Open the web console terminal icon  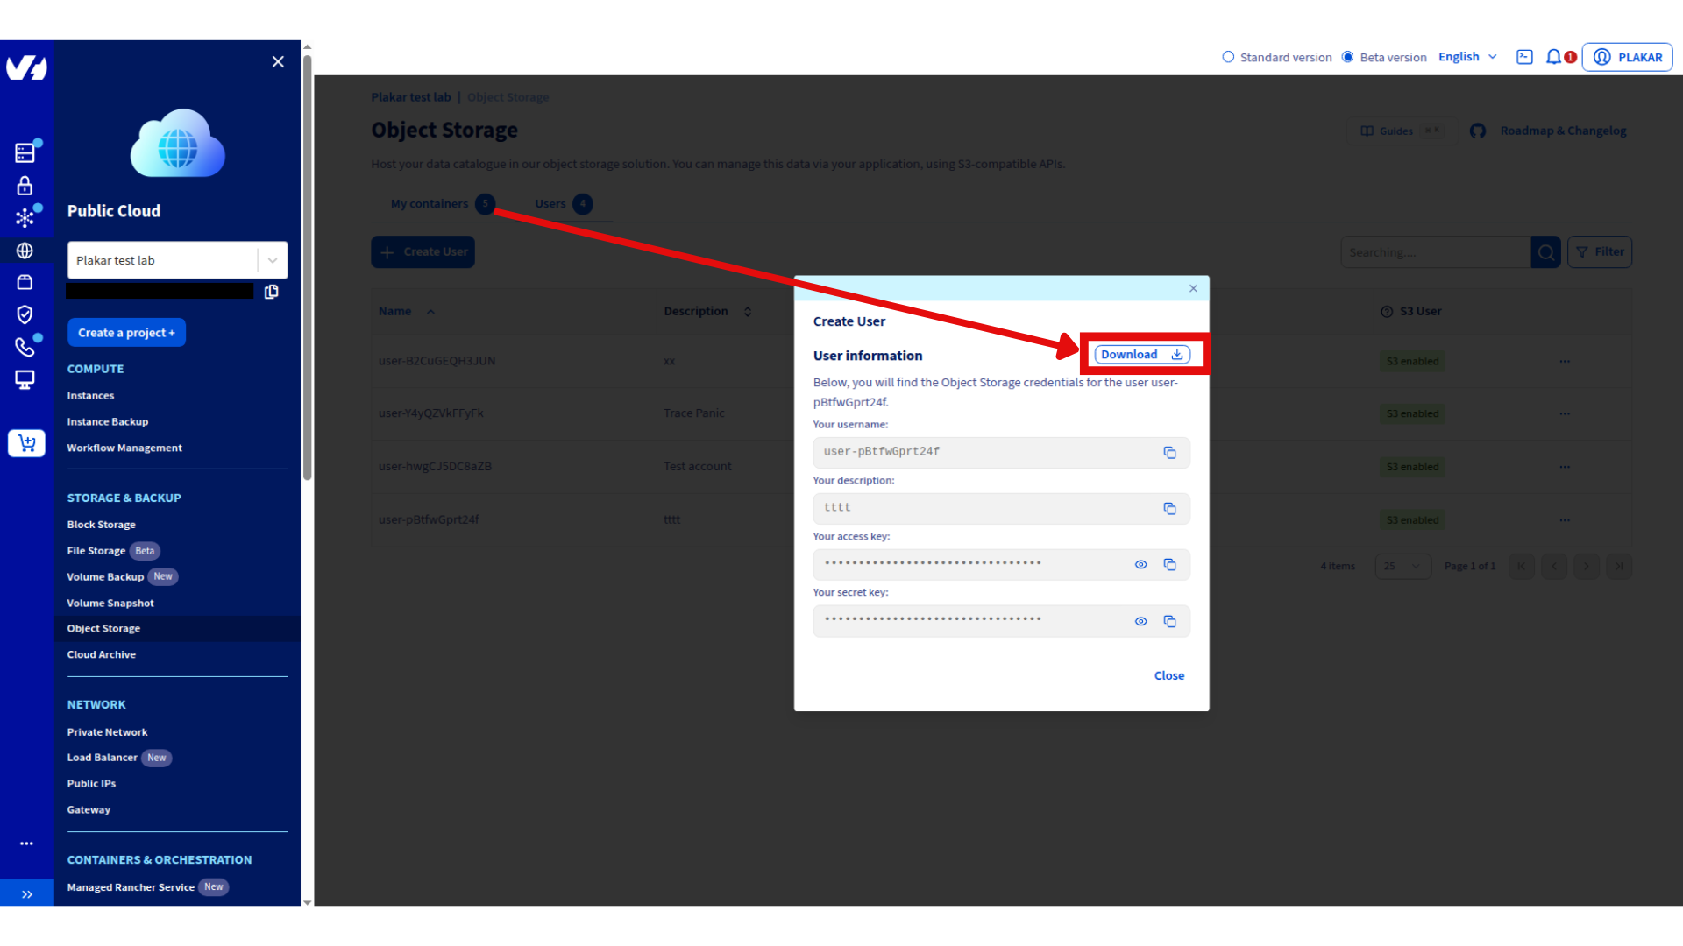tap(1524, 56)
